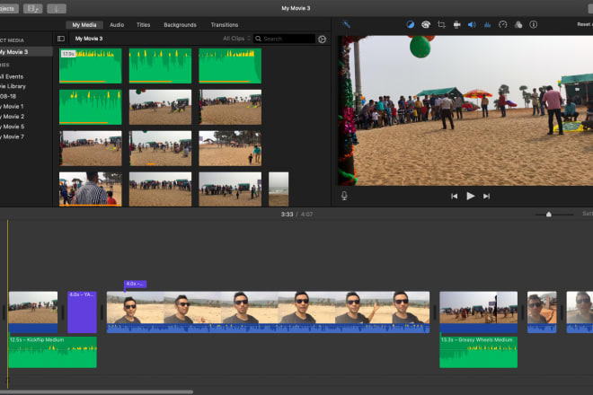Open the video stabilization camera tool
This screenshot has height=395, width=593.
[x=456, y=24]
